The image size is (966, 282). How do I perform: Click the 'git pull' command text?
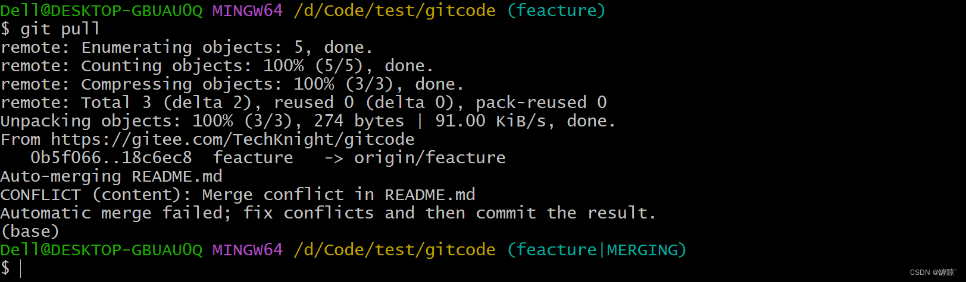coord(60,28)
